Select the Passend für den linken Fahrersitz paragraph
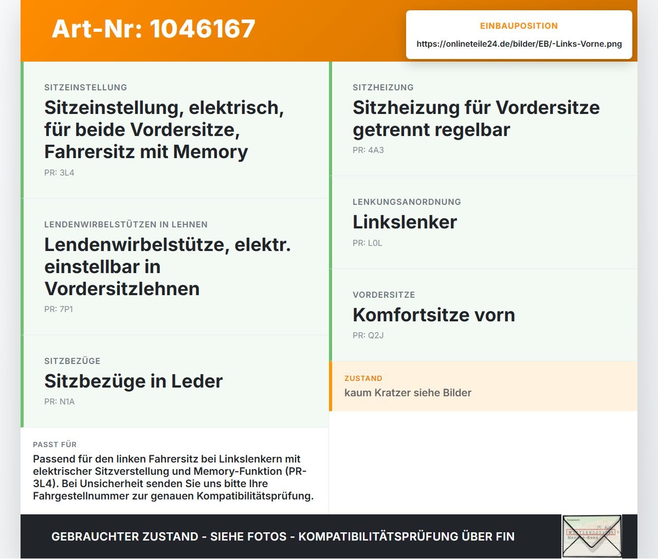 [173, 477]
